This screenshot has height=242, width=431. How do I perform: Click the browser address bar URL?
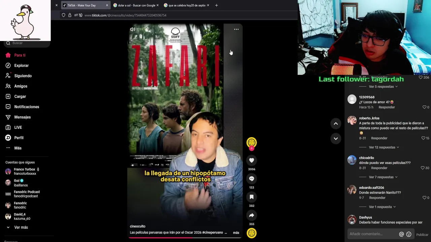tap(125, 15)
